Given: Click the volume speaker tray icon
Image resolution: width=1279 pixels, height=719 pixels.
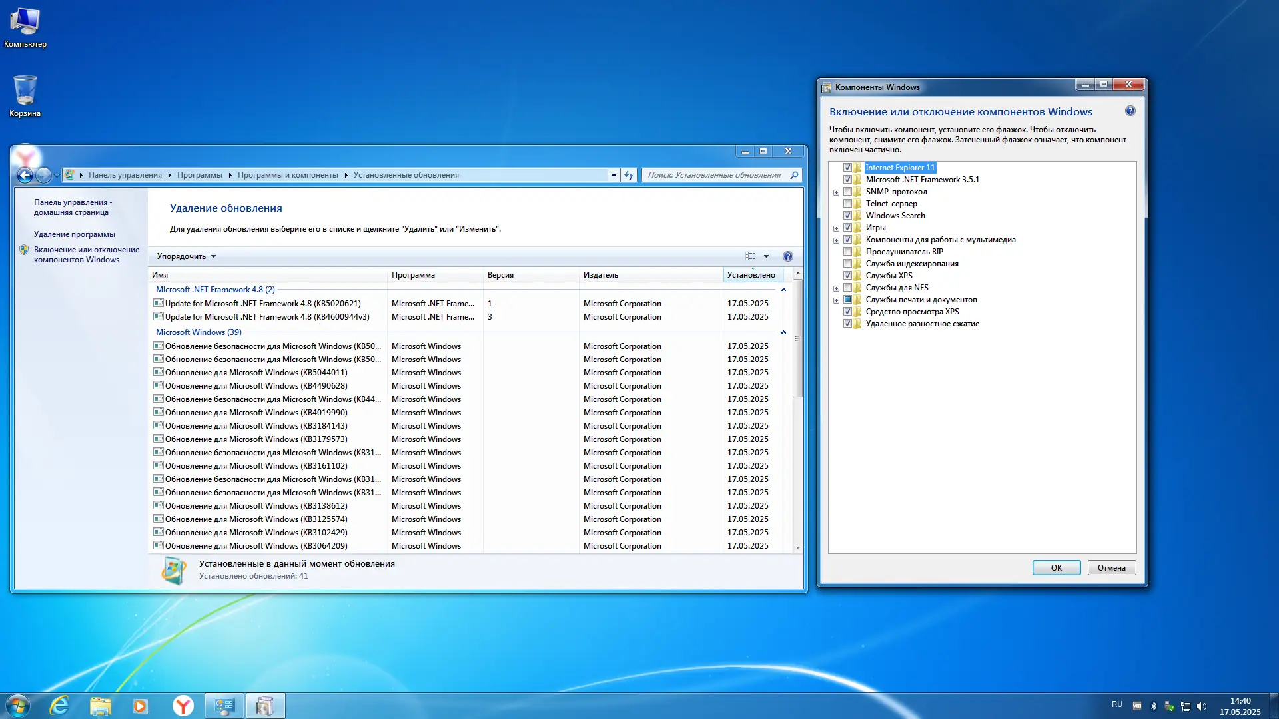Looking at the screenshot, I should tap(1202, 706).
